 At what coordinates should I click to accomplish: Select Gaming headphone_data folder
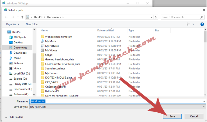pyautogui.click(x=59, y=60)
